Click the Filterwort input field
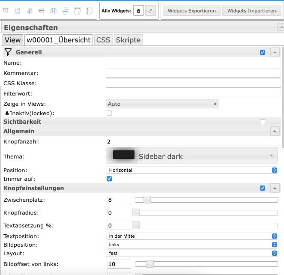 point(193,94)
